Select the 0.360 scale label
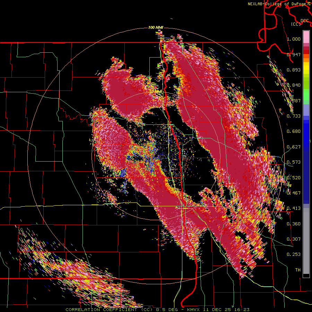Image resolution: width=312 pixels, height=312 pixels. click(x=294, y=224)
